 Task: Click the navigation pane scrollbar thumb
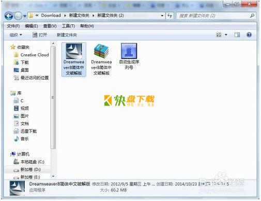[x=53, y=98]
